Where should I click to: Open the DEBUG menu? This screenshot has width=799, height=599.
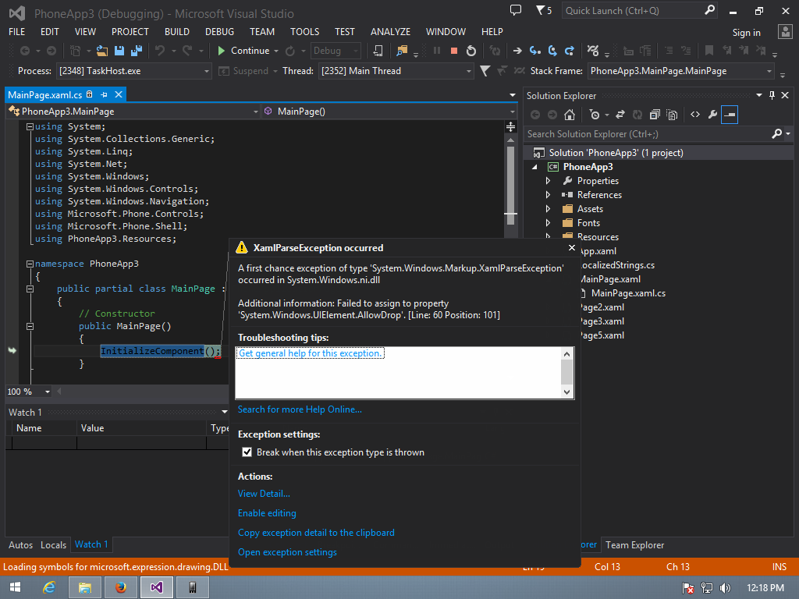click(219, 31)
